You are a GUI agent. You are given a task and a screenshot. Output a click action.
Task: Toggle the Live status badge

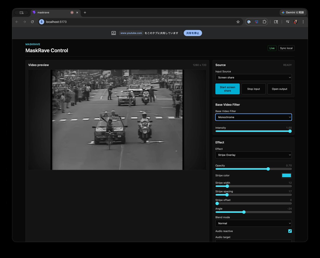272,48
